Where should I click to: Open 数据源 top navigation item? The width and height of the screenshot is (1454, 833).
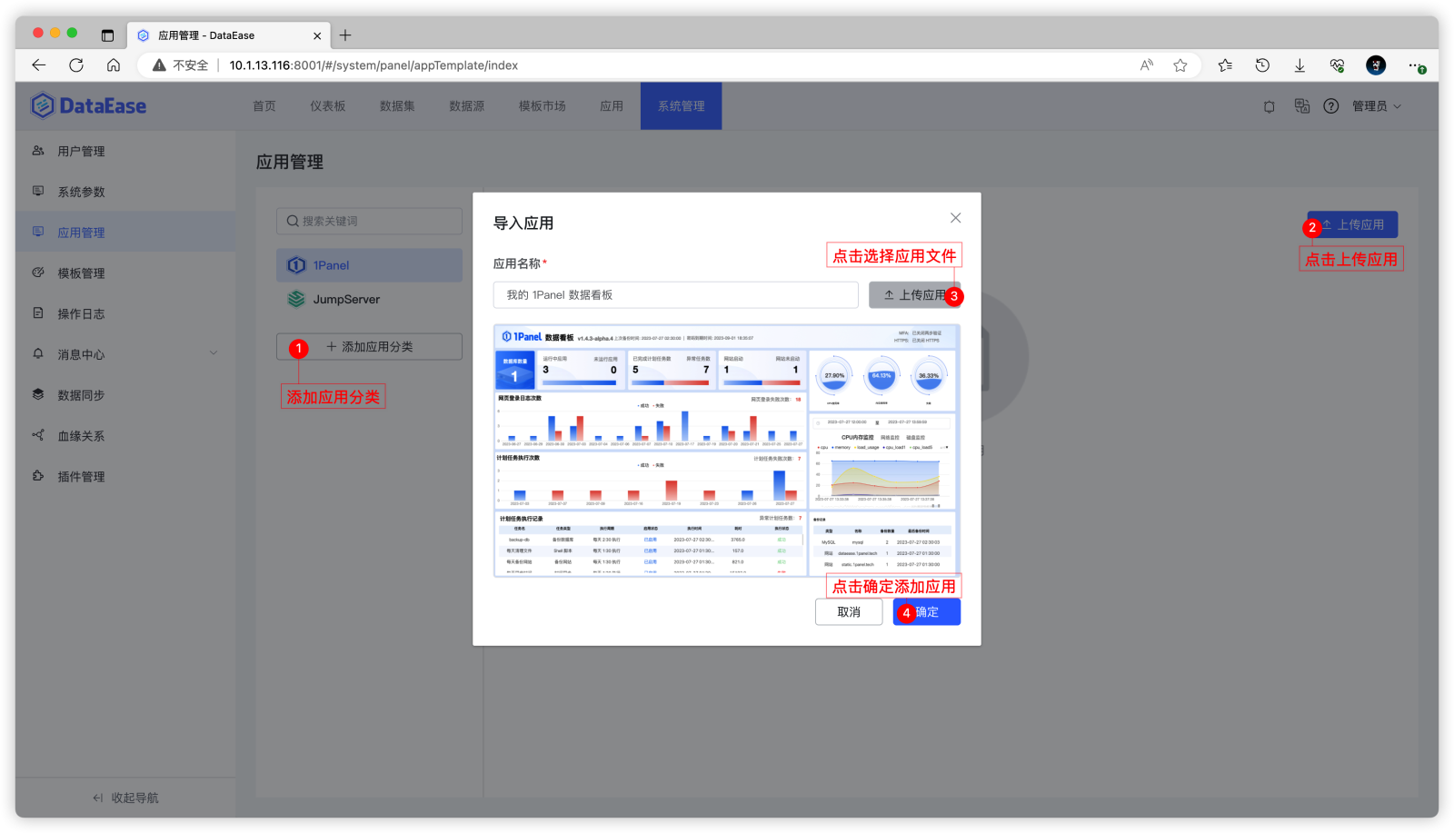(x=466, y=106)
